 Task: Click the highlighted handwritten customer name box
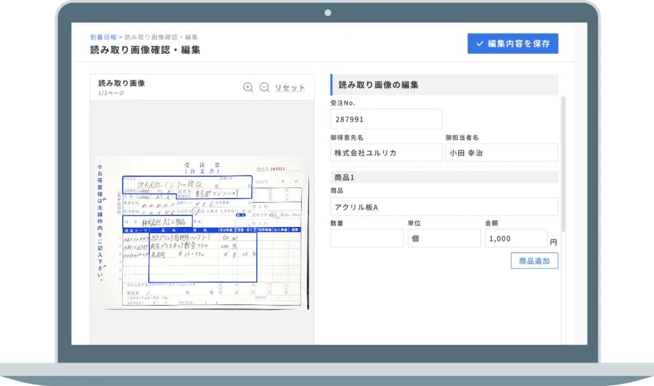click(187, 187)
